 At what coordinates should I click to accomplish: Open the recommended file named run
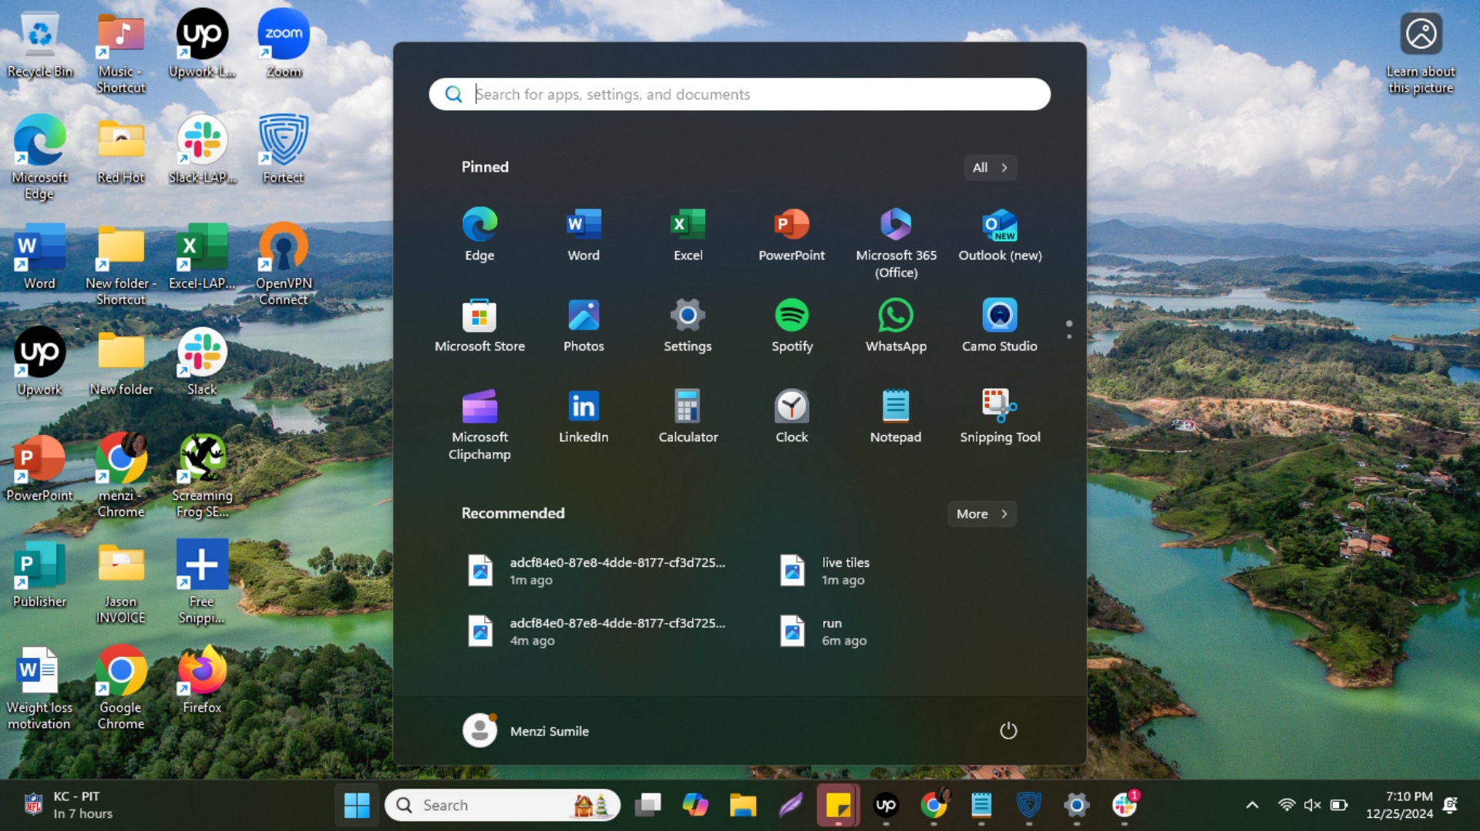pos(831,631)
